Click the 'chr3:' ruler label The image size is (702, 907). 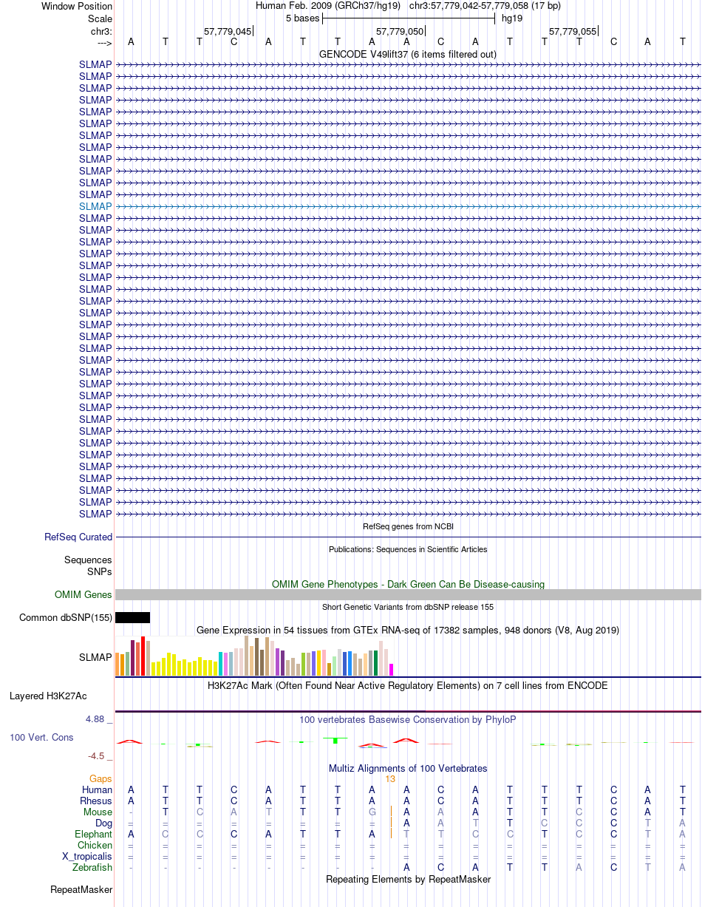100,31
